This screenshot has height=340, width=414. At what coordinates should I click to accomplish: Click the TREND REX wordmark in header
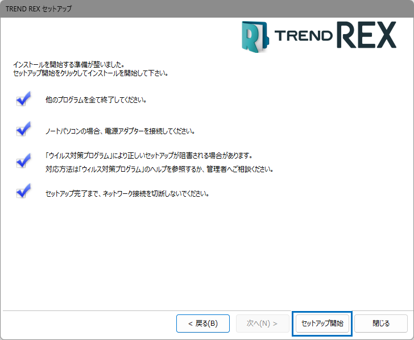[336, 35]
